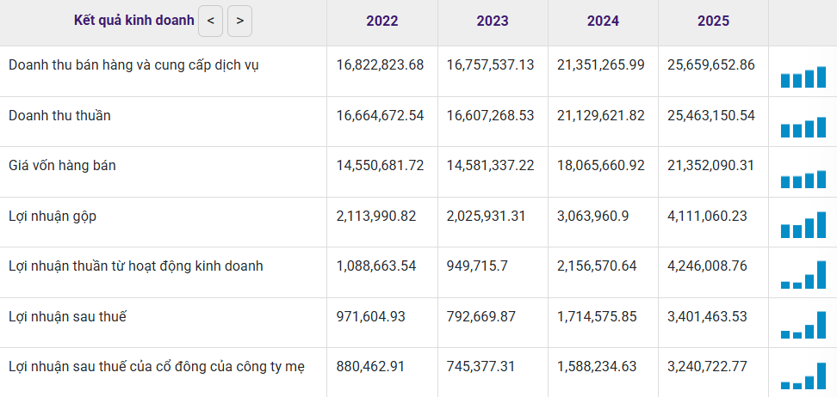Viewport: 837px width, 397px height.
Task: Open bar chart icon for Doanh thu bán hàng
Action: (x=803, y=77)
